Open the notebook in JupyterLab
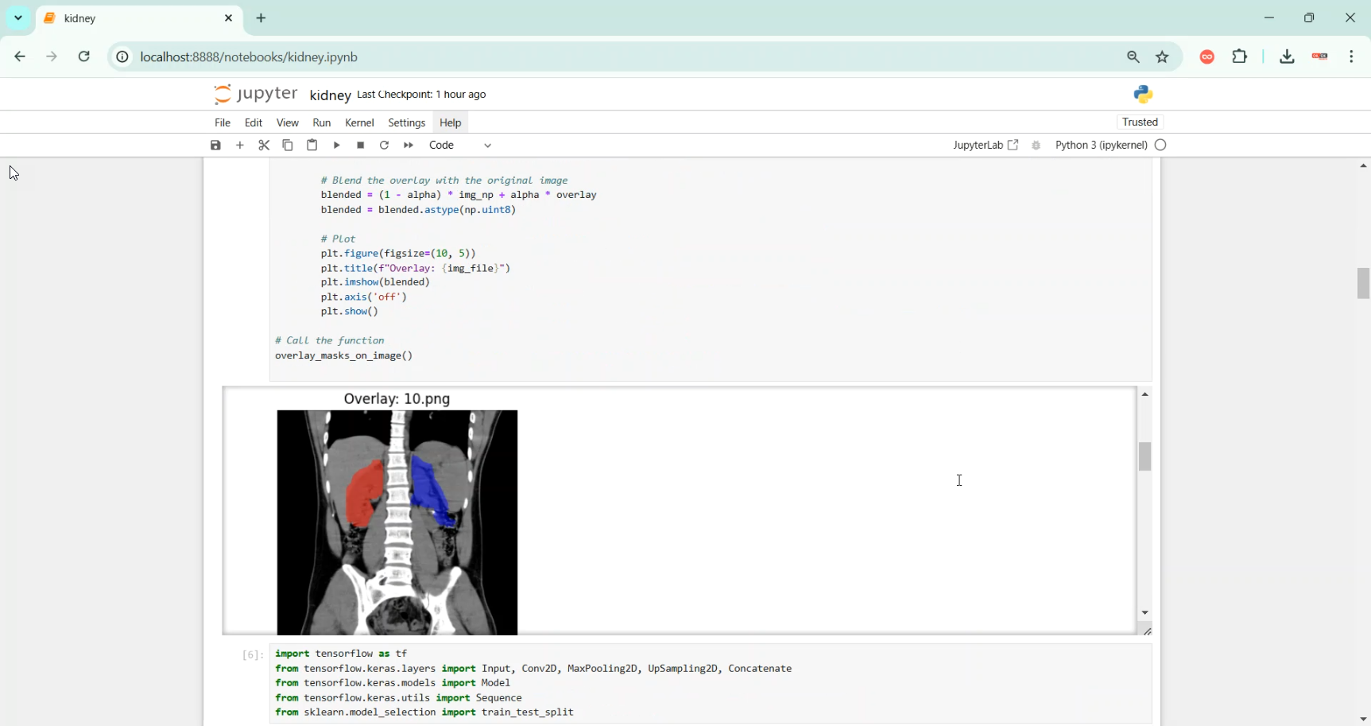 click(986, 146)
